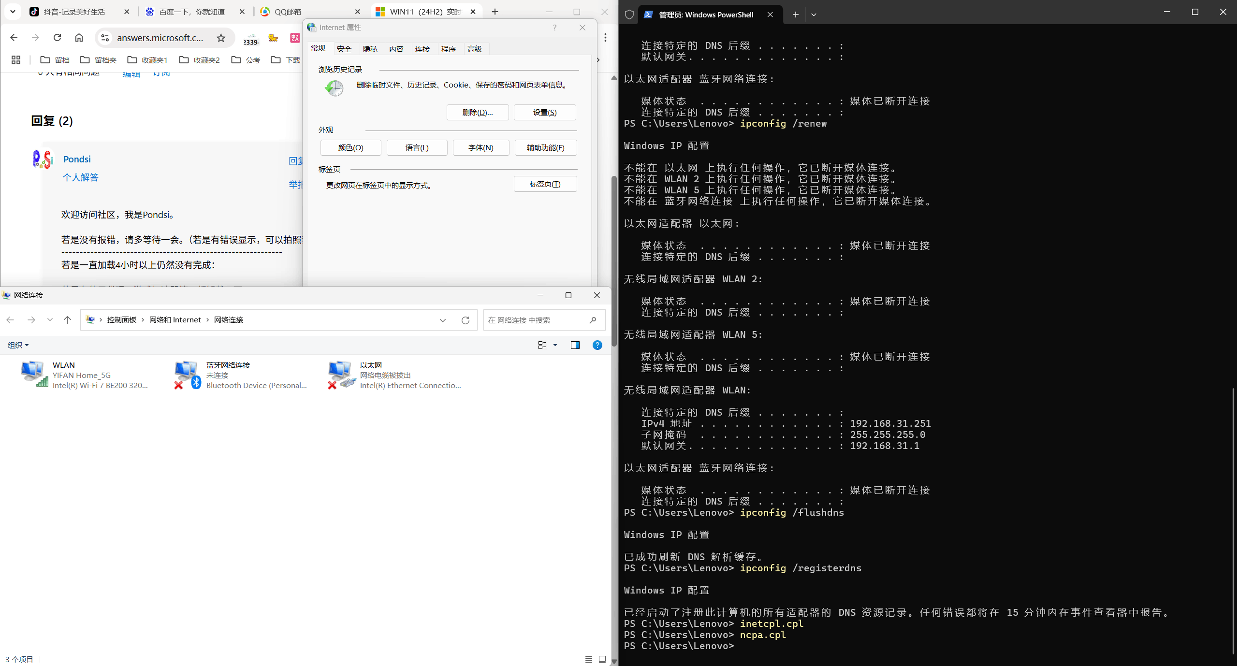The image size is (1237, 666).
Task: Click the 删除(D)... button
Action: click(x=477, y=113)
